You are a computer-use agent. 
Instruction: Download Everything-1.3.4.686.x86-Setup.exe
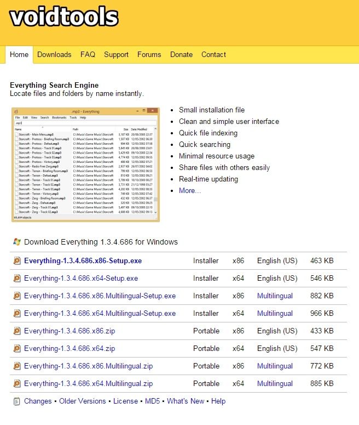pyautogui.click(x=83, y=260)
